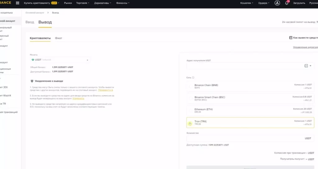Select the Криптовалюты tab
318x169 pixels.
(x=40, y=38)
